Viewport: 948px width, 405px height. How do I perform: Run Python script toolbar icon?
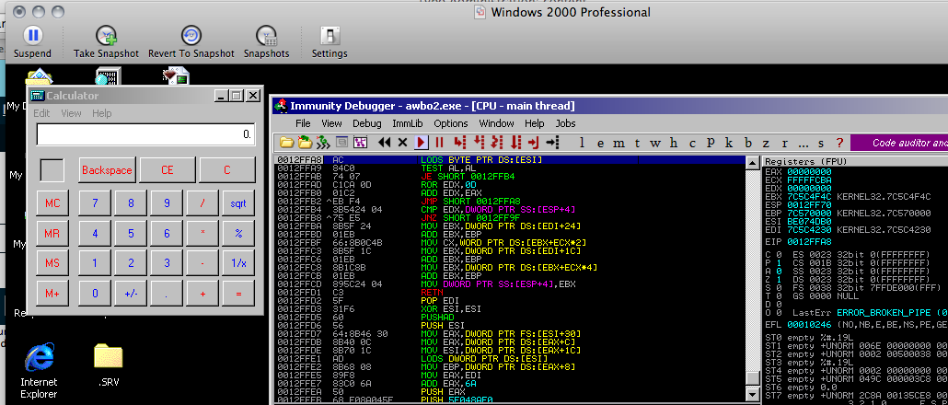323,143
